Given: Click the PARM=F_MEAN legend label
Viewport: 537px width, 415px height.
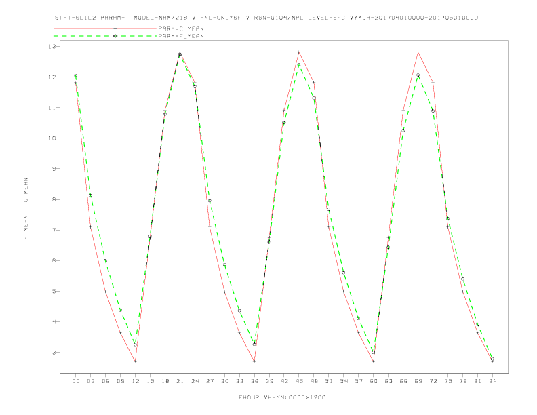Looking at the screenshot, I should (x=181, y=36).
